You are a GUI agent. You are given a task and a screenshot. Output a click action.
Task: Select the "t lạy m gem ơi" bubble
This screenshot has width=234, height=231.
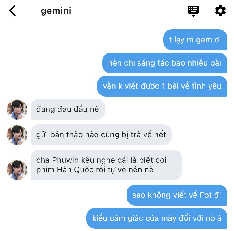click(x=195, y=40)
